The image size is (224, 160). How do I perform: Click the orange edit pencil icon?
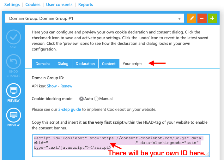click(x=191, y=18)
